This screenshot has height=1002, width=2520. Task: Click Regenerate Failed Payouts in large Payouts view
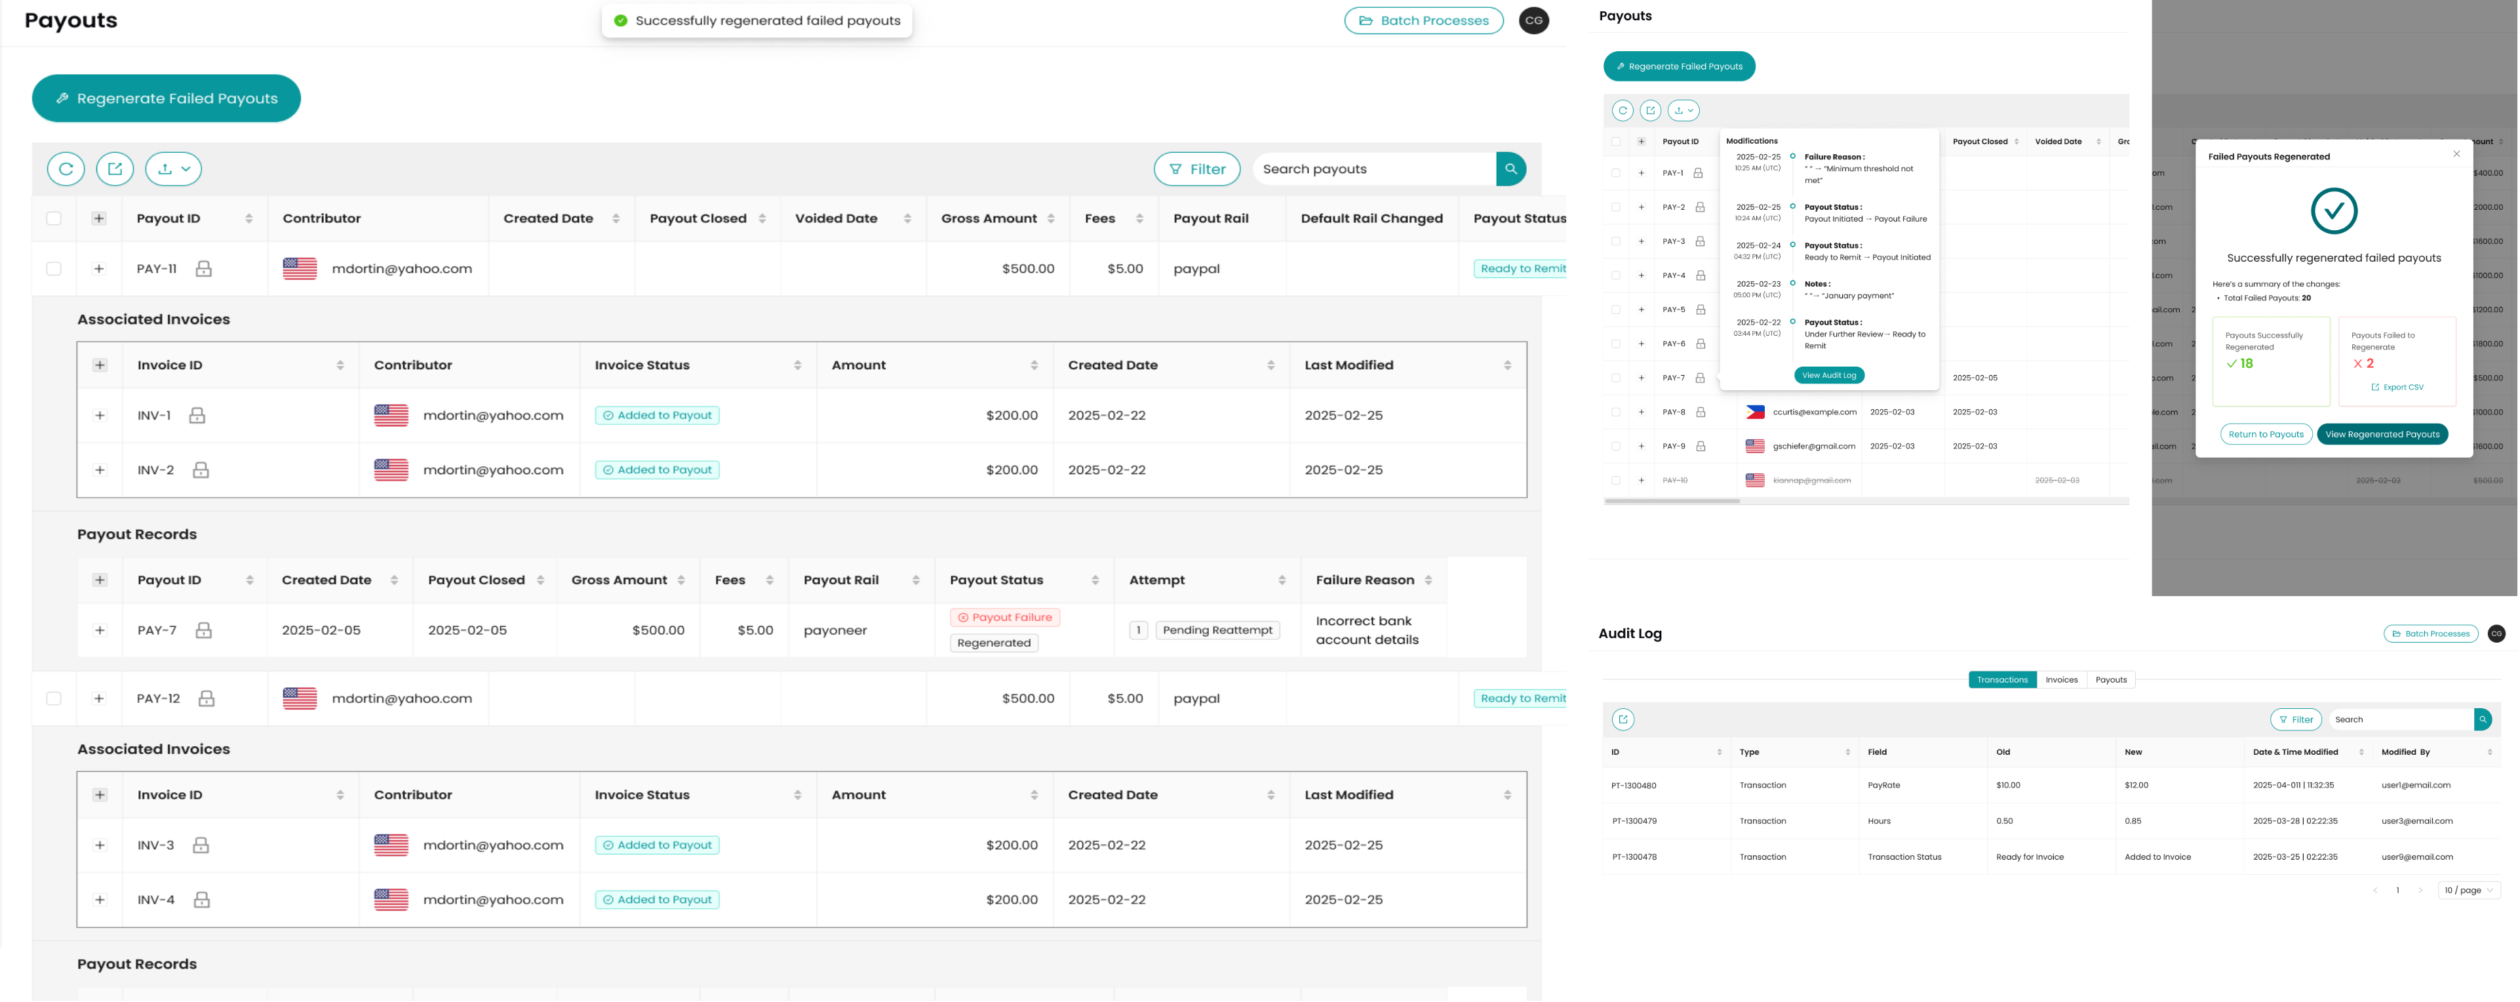167,99
